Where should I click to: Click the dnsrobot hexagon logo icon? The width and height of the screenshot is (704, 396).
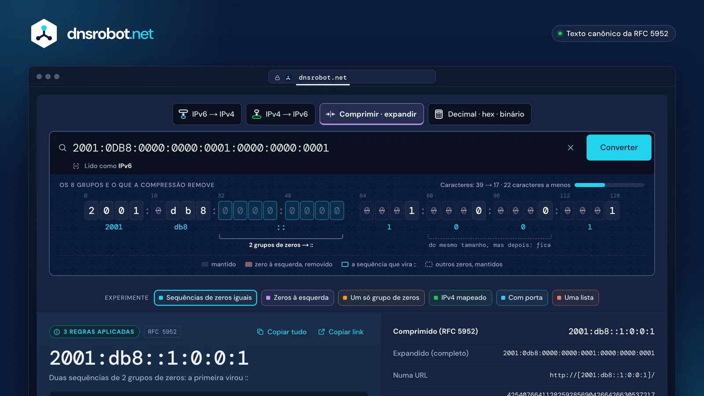point(44,33)
